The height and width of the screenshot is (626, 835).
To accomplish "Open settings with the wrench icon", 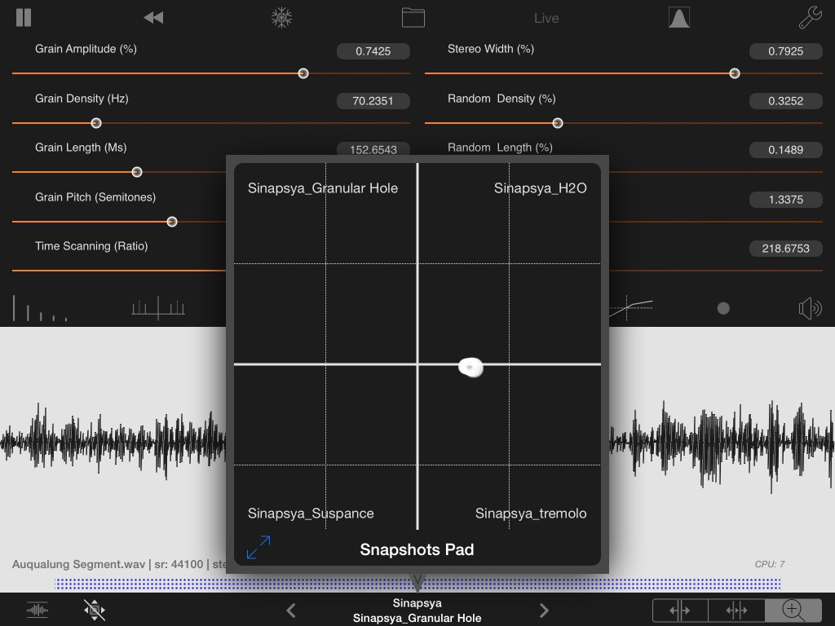I will 810,18.
